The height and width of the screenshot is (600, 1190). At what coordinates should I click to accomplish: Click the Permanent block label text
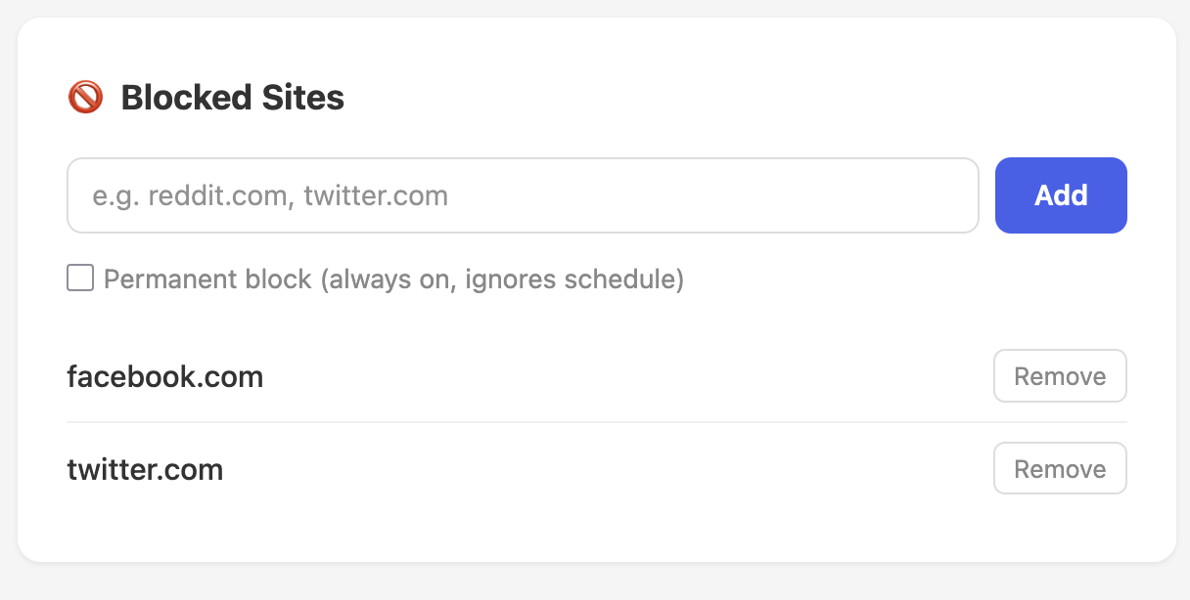391,279
